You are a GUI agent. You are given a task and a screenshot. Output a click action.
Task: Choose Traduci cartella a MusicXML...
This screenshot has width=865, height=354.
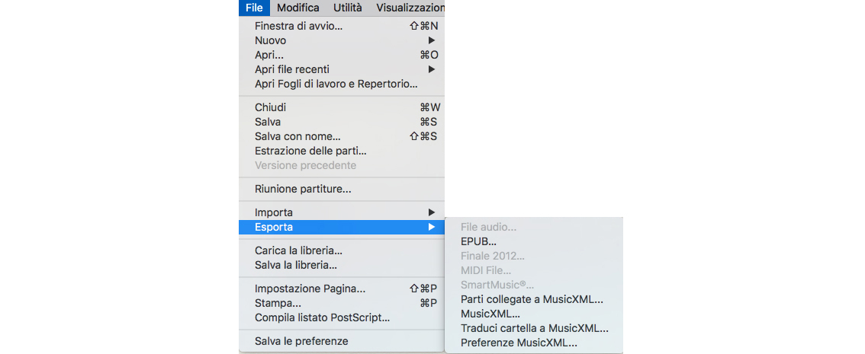534,328
